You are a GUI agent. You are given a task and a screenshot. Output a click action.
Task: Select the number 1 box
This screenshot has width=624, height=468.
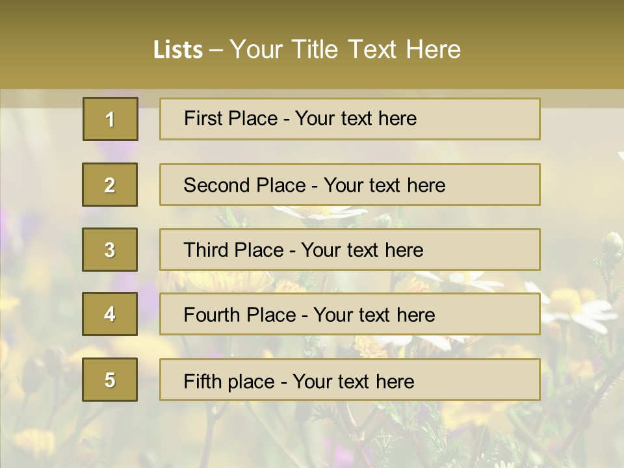pos(110,119)
